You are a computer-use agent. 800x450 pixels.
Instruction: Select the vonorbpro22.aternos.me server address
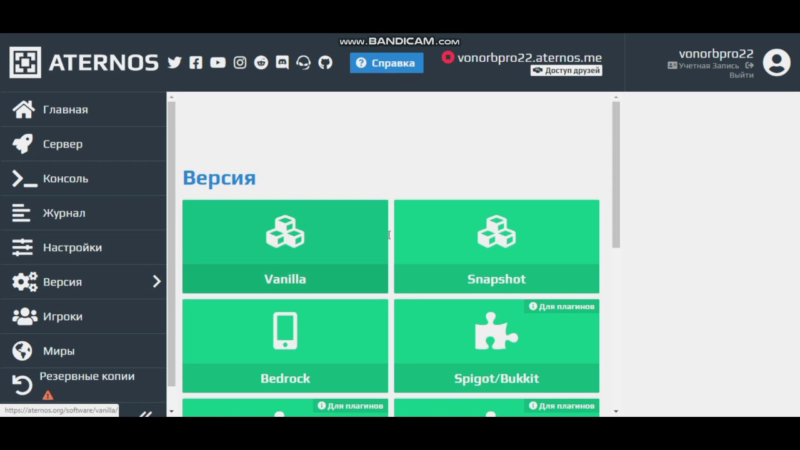(x=529, y=57)
